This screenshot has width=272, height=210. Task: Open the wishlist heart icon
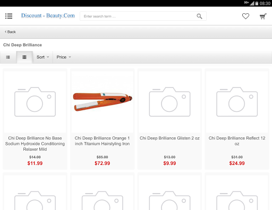245,16
